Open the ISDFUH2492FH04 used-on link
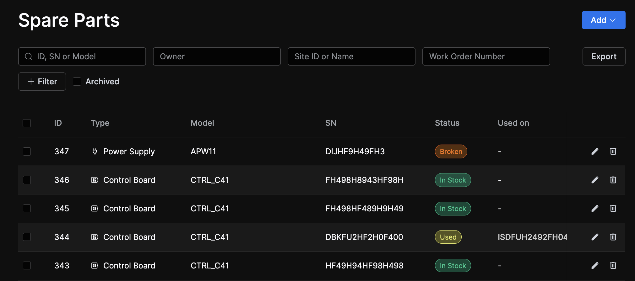This screenshot has width=635, height=281. [x=532, y=237]
